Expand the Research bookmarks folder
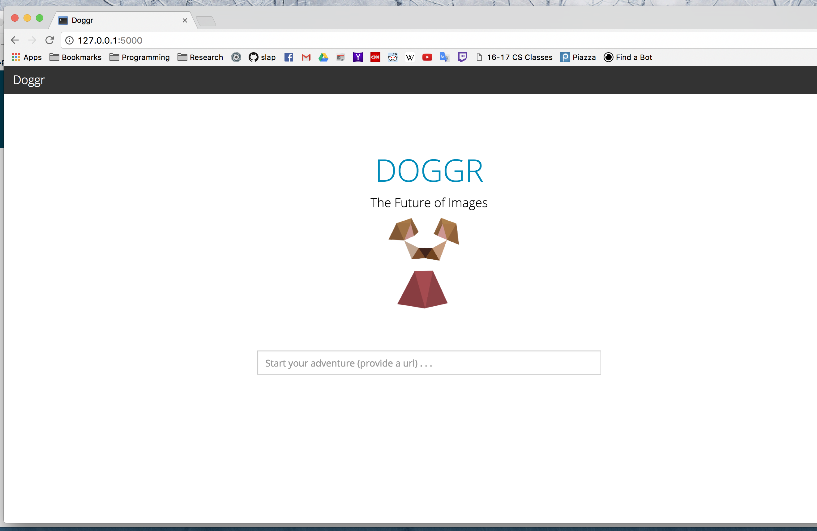This screenshot has height=531, width=817. pos(200,57)
